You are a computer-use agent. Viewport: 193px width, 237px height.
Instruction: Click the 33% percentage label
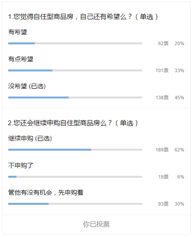(x=179, y=71)
